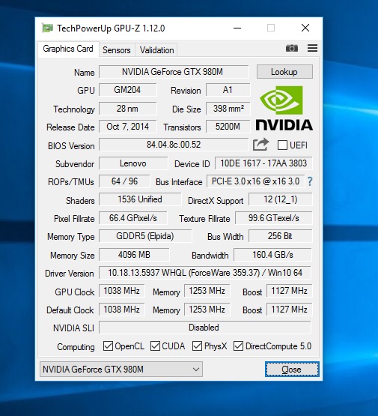Screen dimensions: 378x416
Task: Click the screenshot camera icon
Action: coord(292,48)
